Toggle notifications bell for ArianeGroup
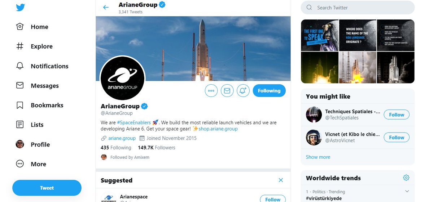This screenshot has width=433, height=202. tap(243, 91)
